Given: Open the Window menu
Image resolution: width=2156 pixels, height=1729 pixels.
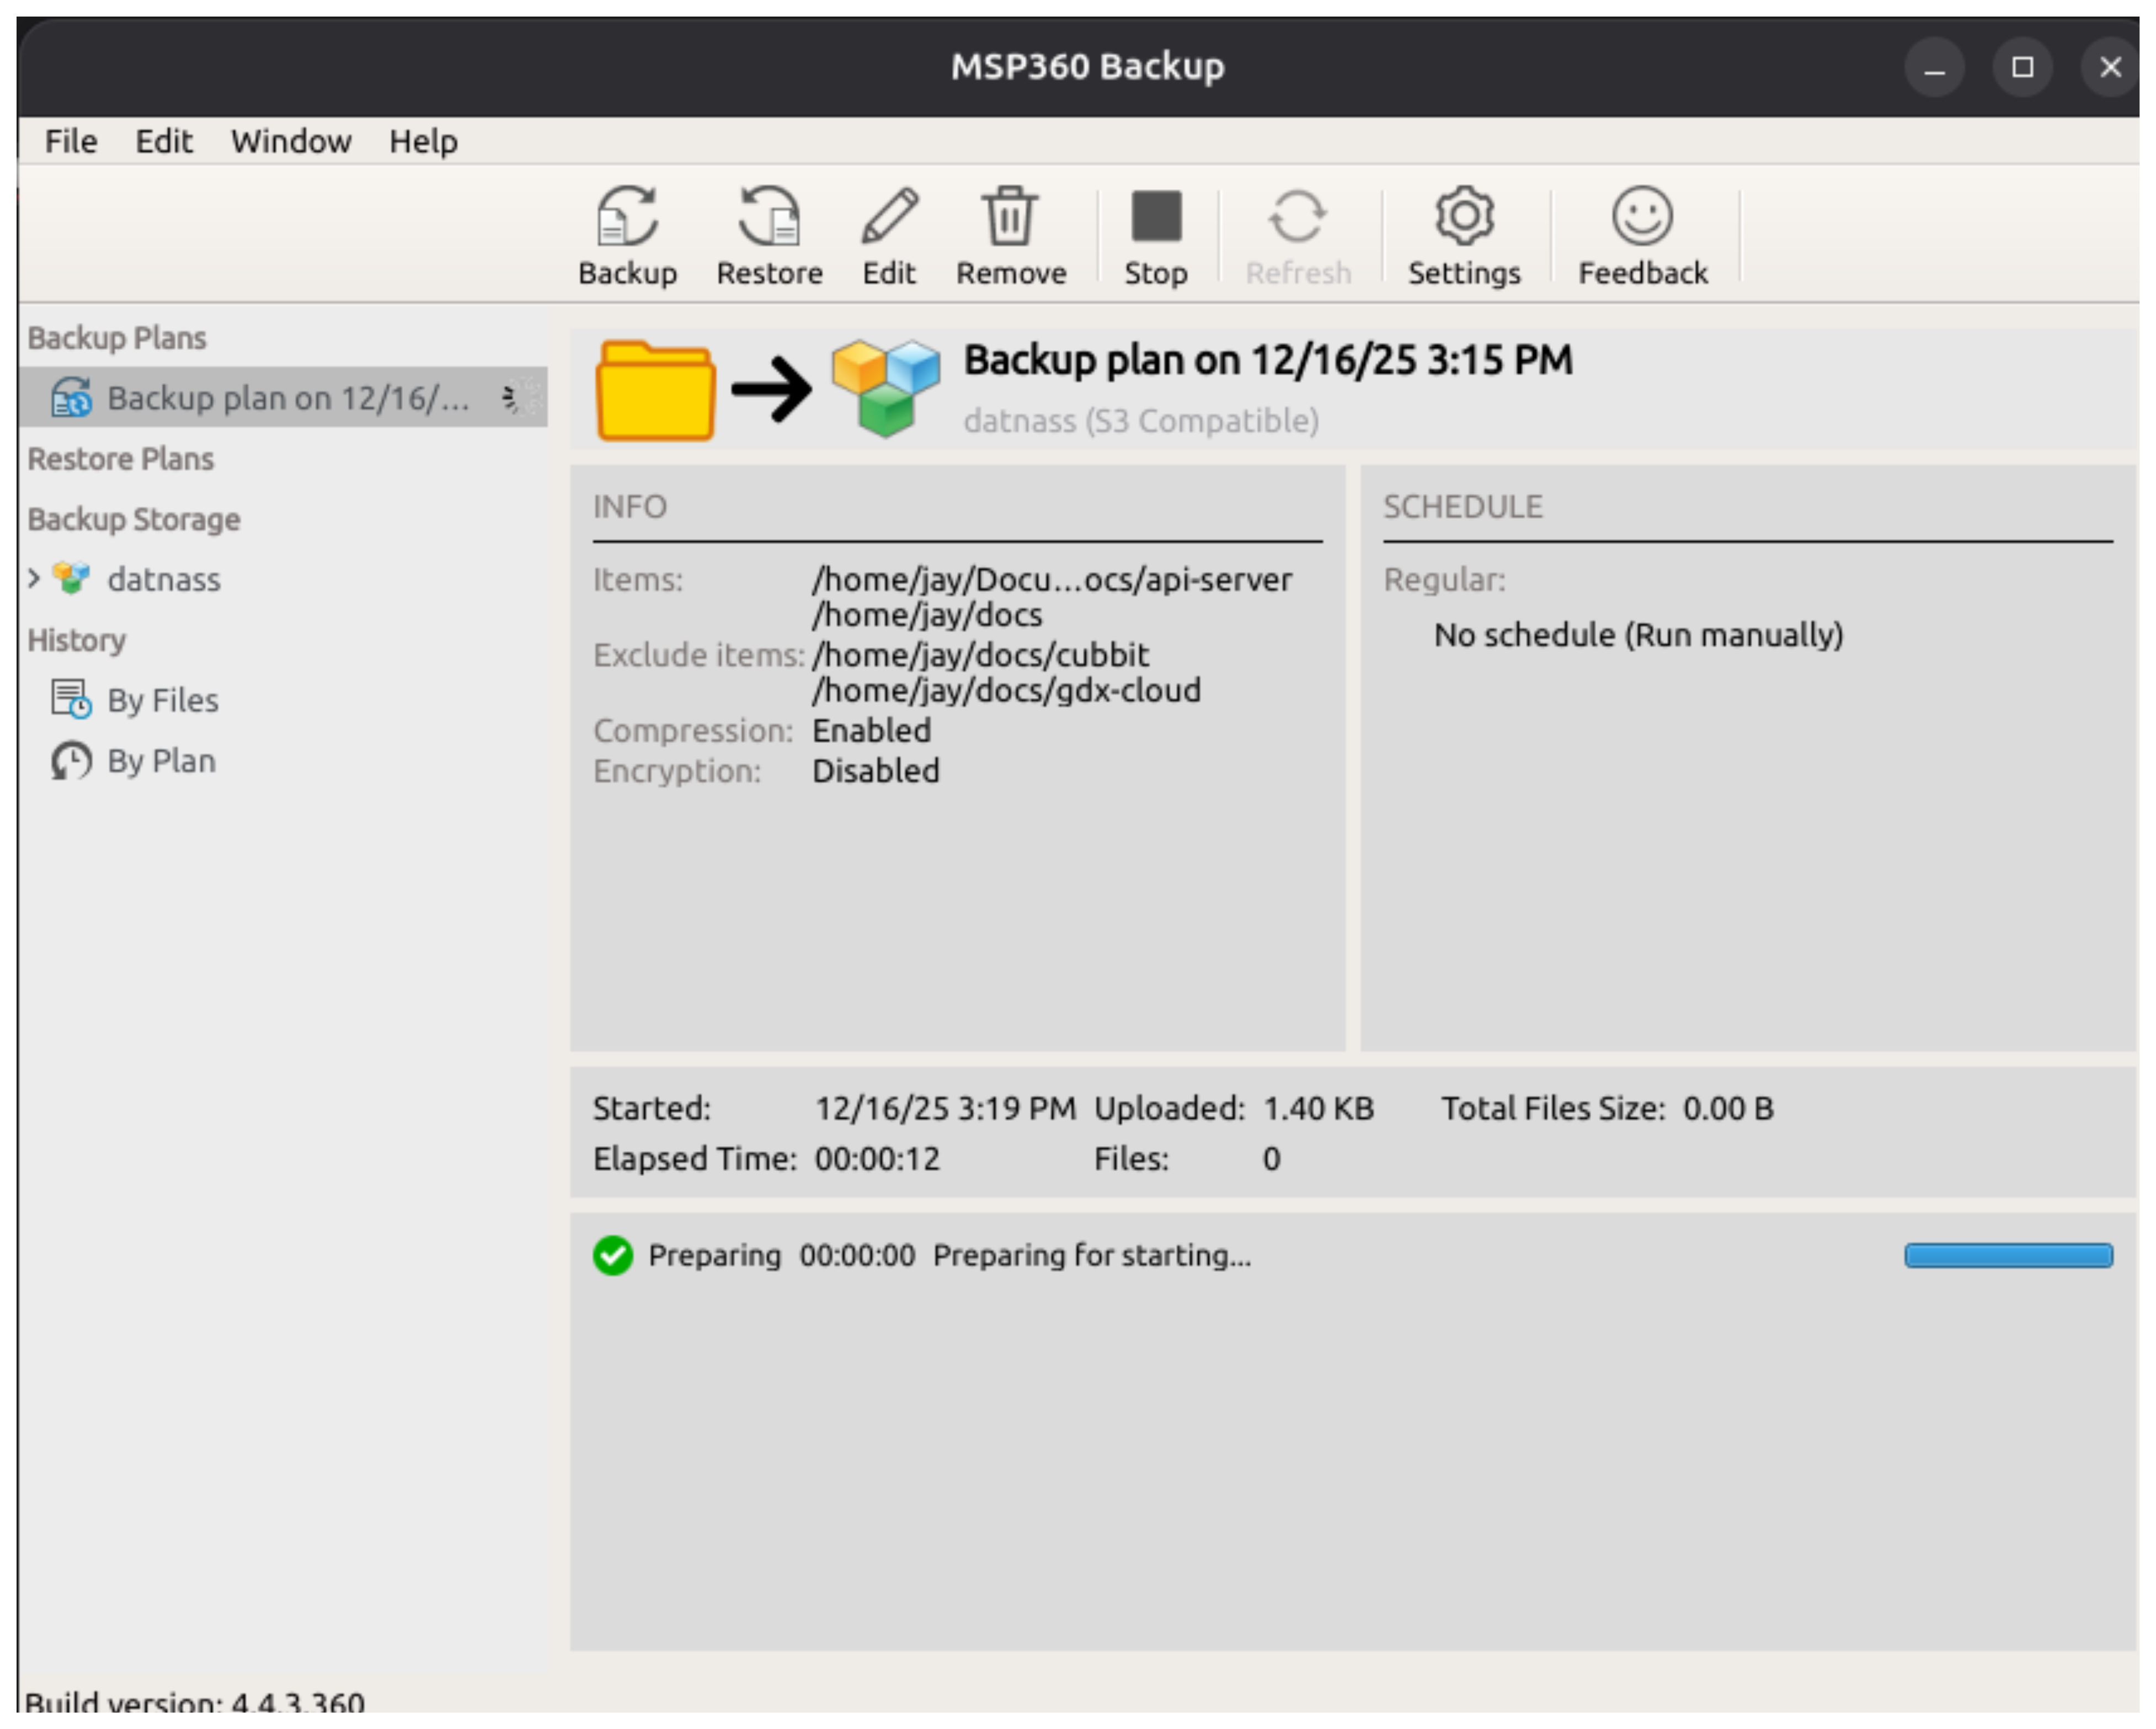Looking at the screenshot, I should (291, 141).
